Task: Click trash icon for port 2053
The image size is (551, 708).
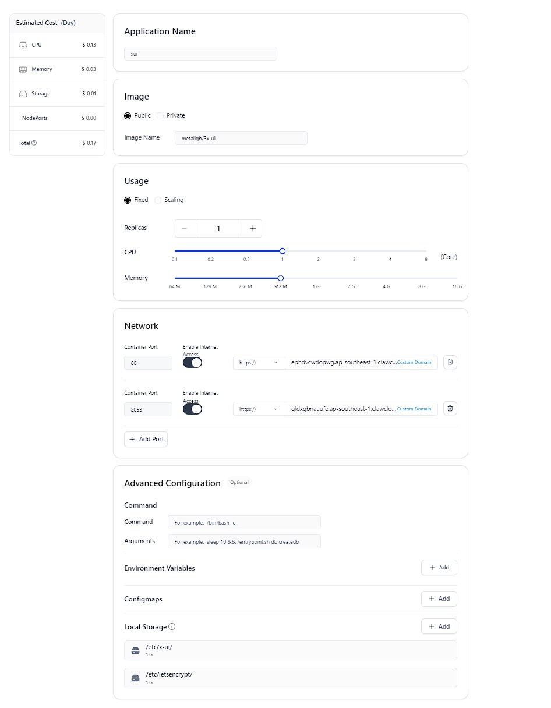Action: (x=450, y=409)
